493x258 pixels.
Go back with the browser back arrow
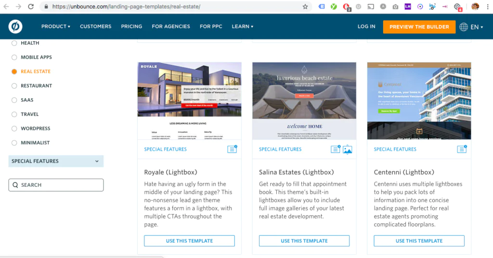point(6,6)
